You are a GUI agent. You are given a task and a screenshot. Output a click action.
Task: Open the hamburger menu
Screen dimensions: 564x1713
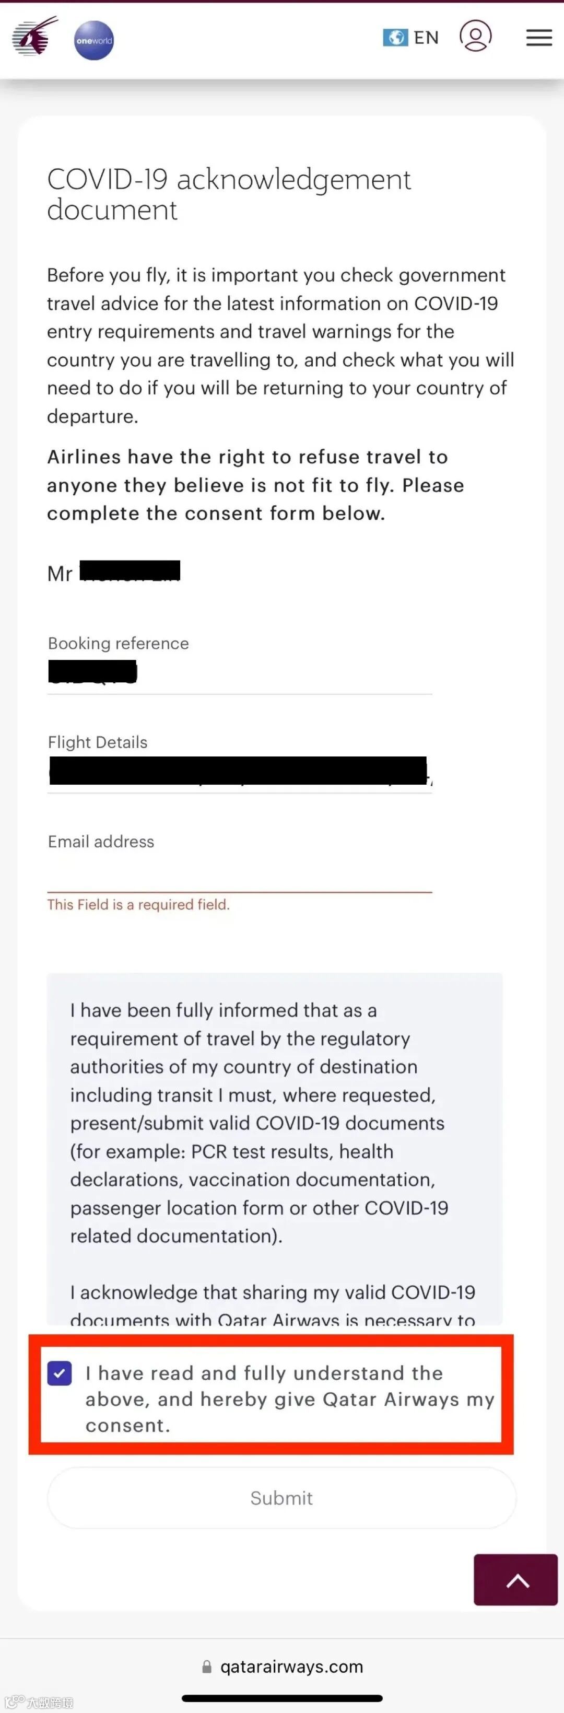pyautogui.click(x=539, y=38)
